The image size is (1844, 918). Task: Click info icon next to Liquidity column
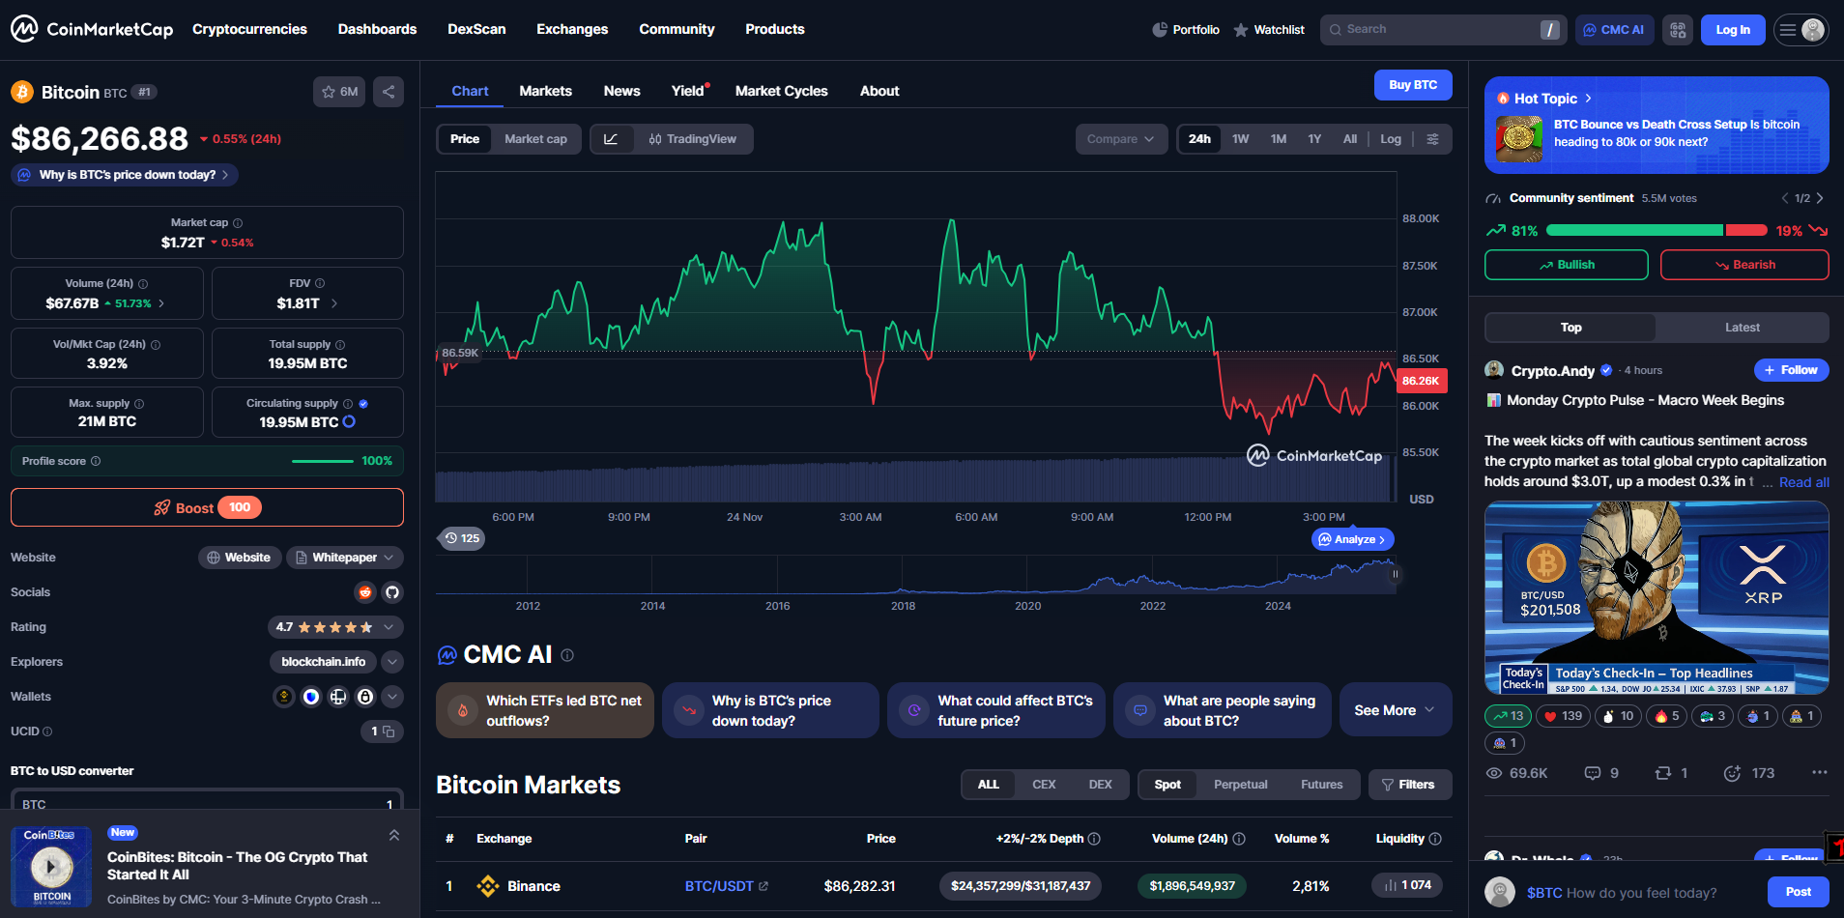[x=1435, y=839]
